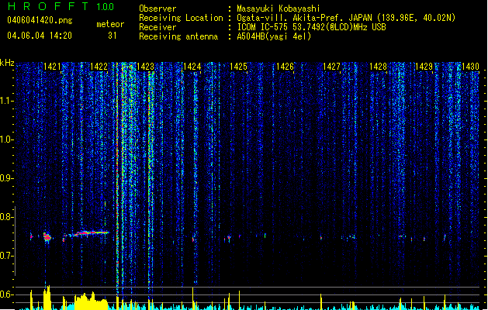Click the ICOM IC-575 receiver text
Image resolution: width=488 pixels, height=310 pixels.
coord(311,27)
